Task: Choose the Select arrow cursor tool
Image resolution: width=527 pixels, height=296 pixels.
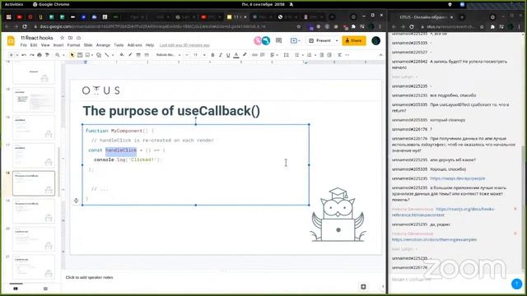Action: [72, 55]
